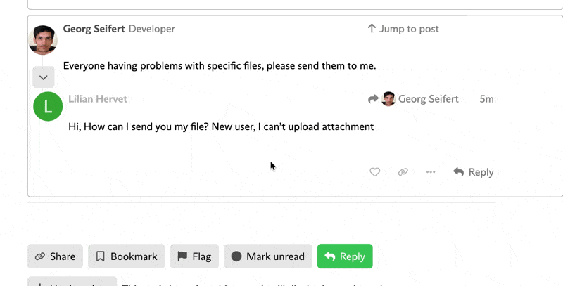
Task: Open notification level dropdown below Share
Action: point(72,281)
